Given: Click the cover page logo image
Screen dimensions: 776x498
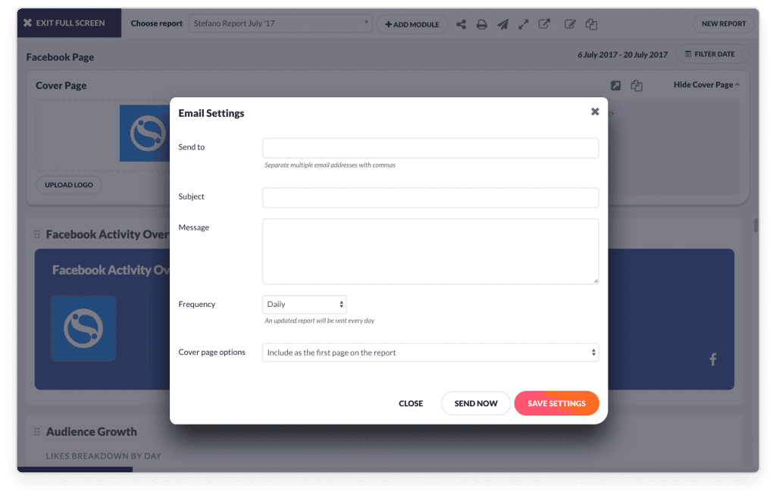Looking at the screenshot, I should click(x=145, y=133).
